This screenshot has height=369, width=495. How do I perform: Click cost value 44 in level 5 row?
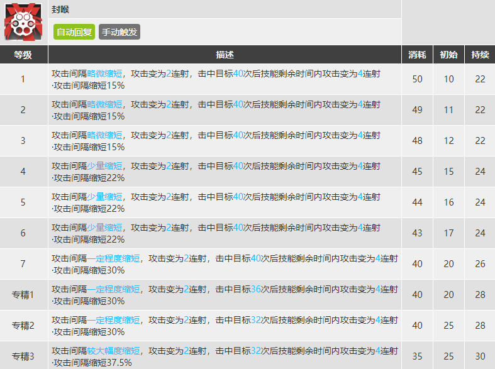(x=417, y=202)
